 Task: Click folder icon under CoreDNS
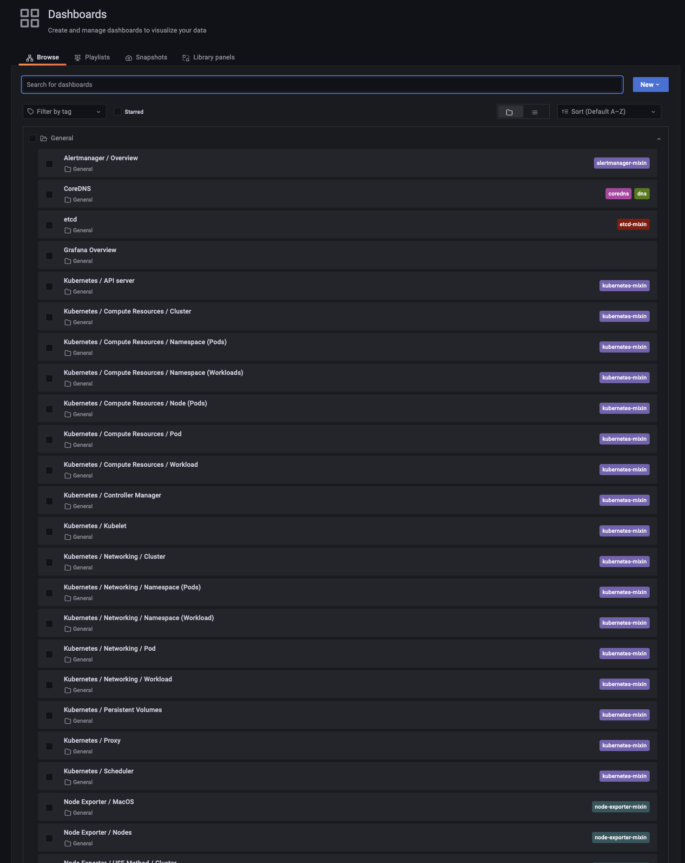(x=68, y=200)
